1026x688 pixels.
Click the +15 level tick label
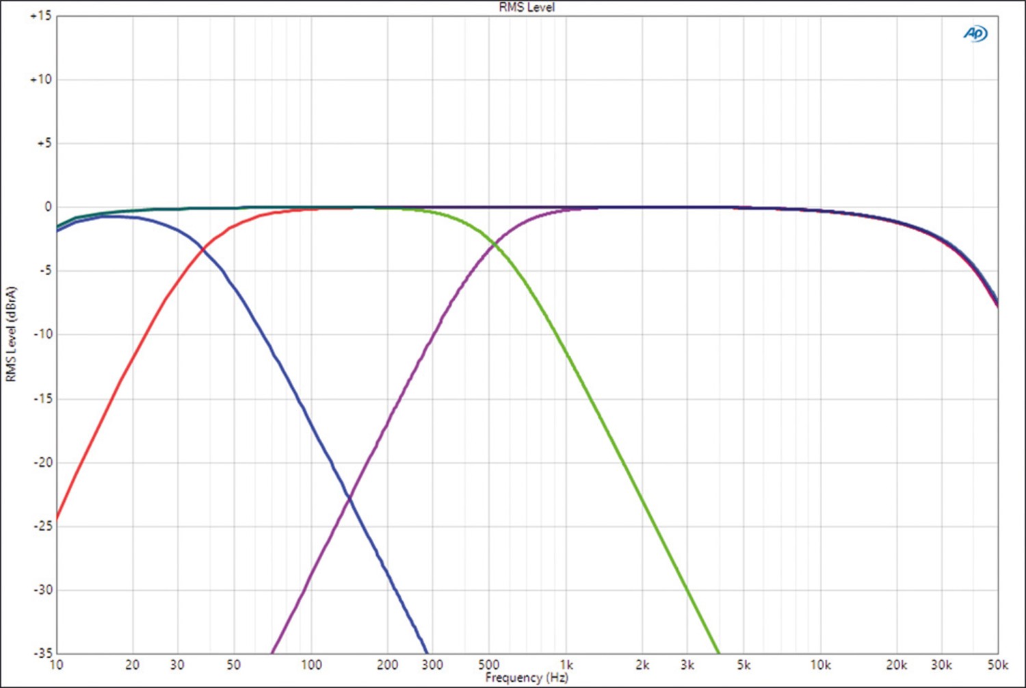coord(41,16)
